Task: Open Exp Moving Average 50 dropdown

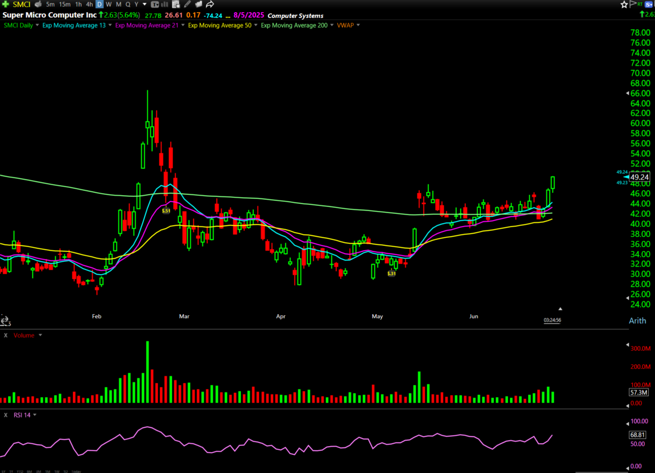Action: pos(256,25)
